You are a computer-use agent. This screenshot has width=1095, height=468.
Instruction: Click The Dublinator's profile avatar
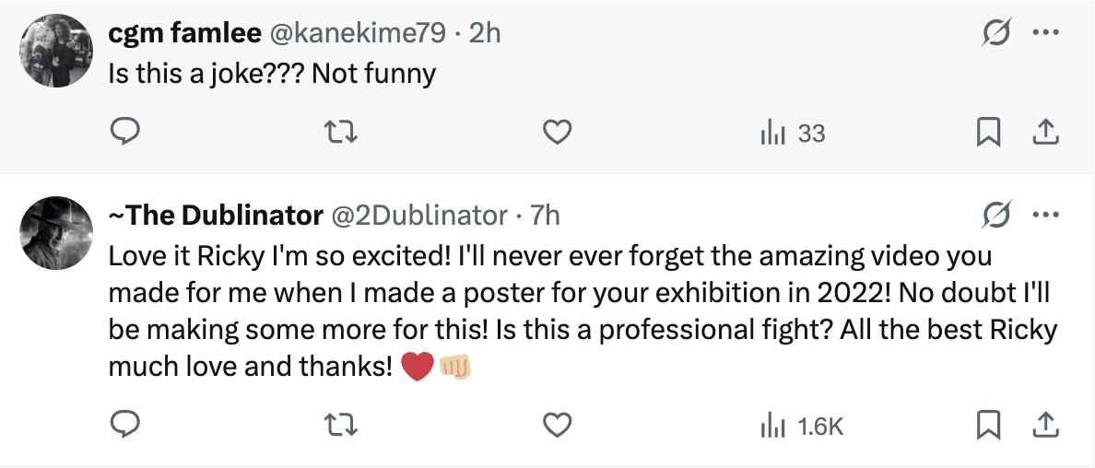53,234
